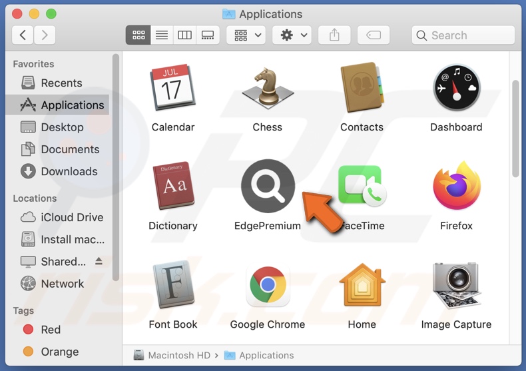Select the Firefox app icon
The height and width of the screenshot is (371, 526).
pyautogui.click(x=457, y=185)
